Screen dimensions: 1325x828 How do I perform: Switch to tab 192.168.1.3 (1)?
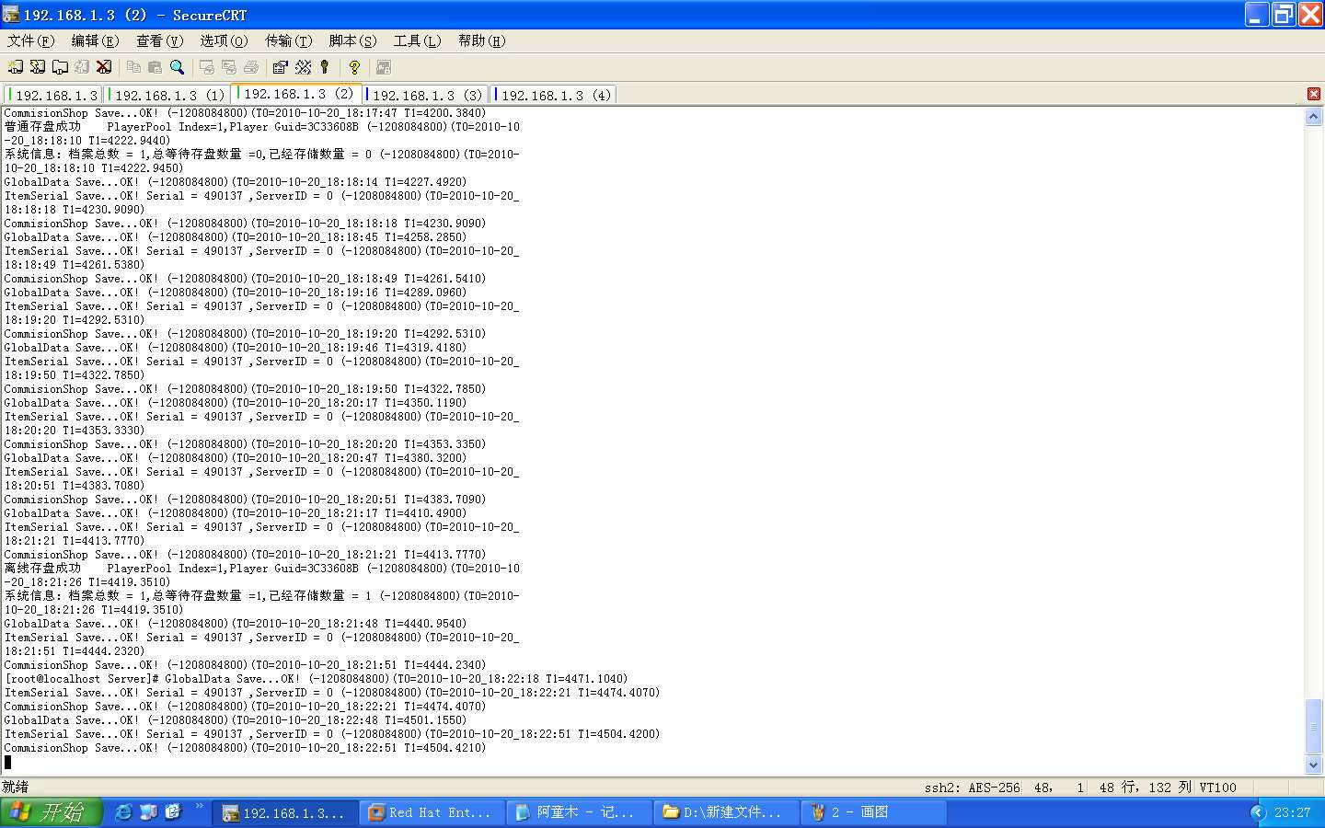(168, 95)
